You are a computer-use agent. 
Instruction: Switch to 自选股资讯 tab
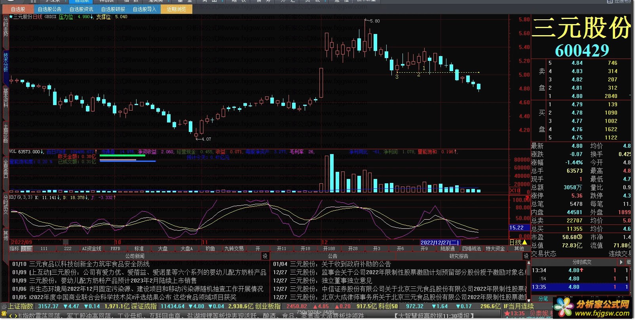click(81, 9)
